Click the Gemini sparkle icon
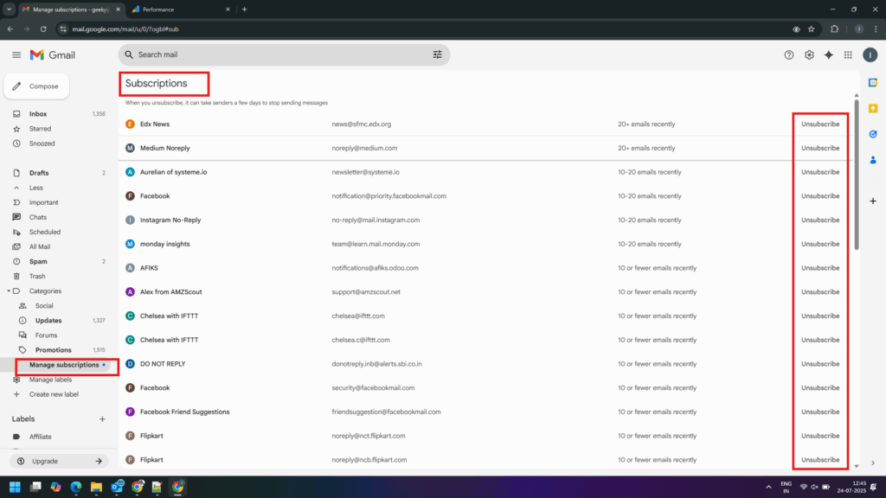 tap(828, 54)
